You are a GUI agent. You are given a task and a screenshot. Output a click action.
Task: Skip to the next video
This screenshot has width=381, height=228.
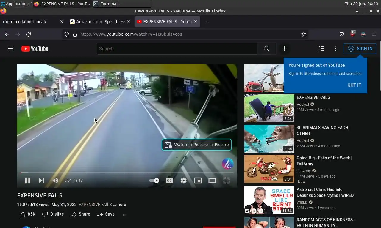click(41, 180)
